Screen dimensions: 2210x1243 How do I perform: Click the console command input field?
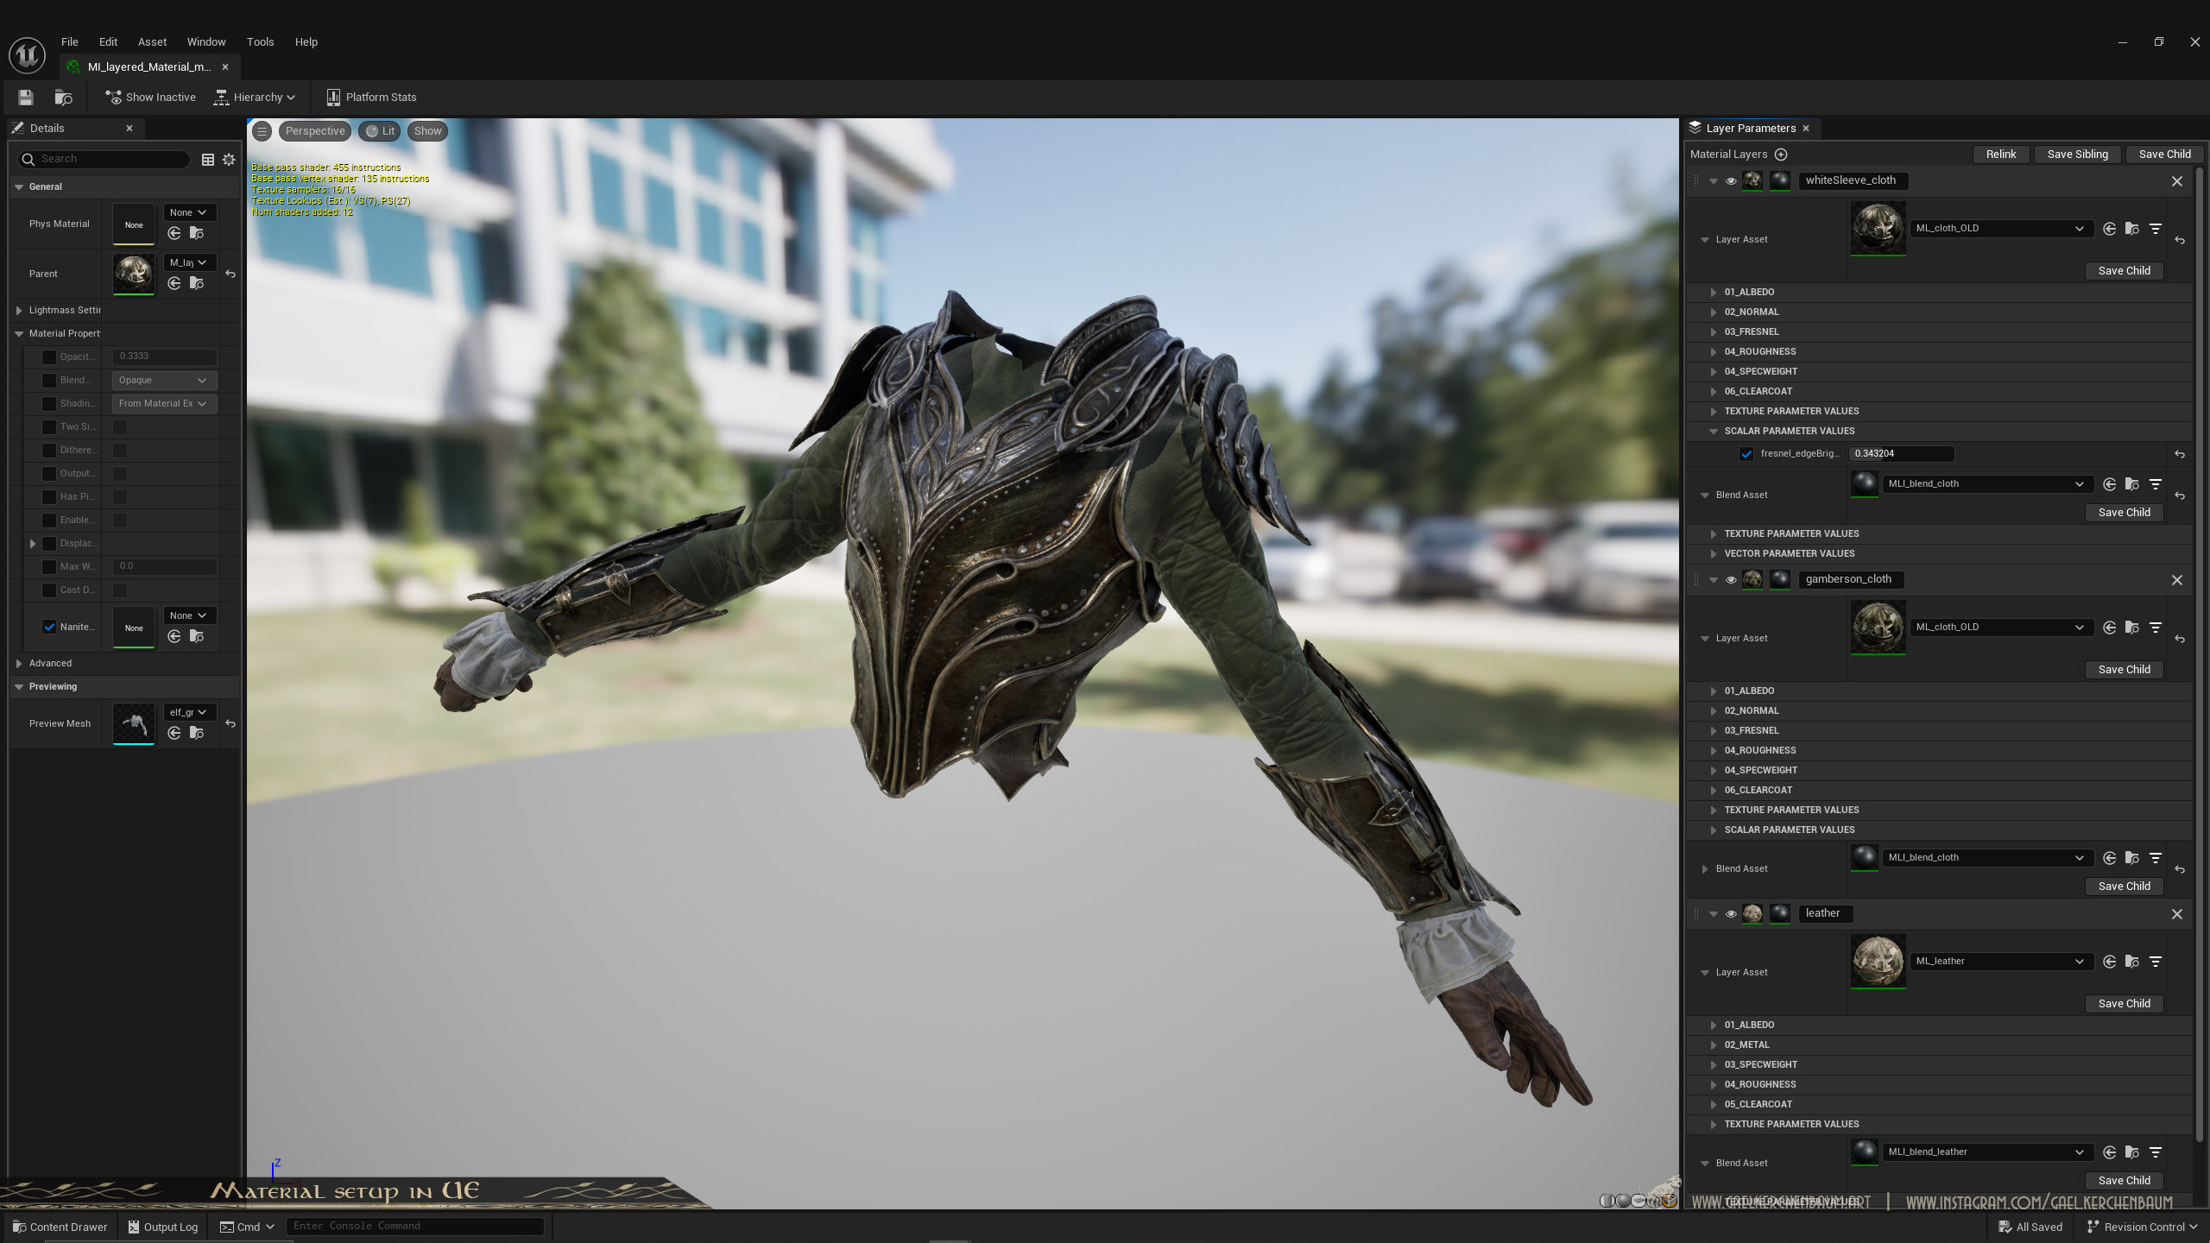pos(416,1227)
